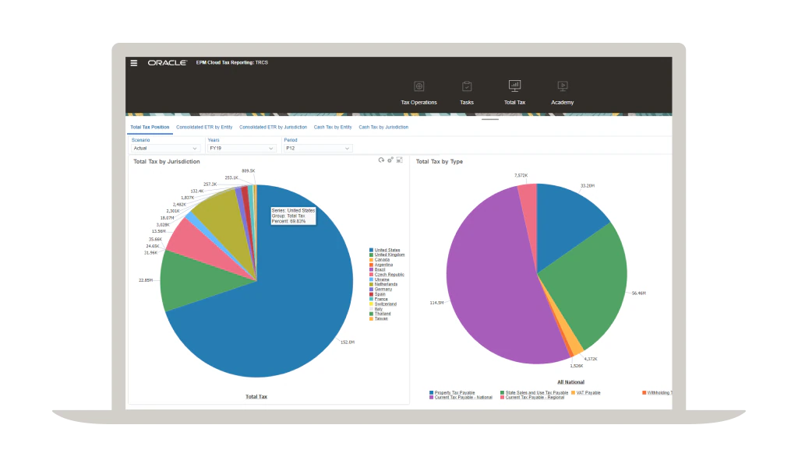Expand the Scenario dropdown

pos(165,148)
